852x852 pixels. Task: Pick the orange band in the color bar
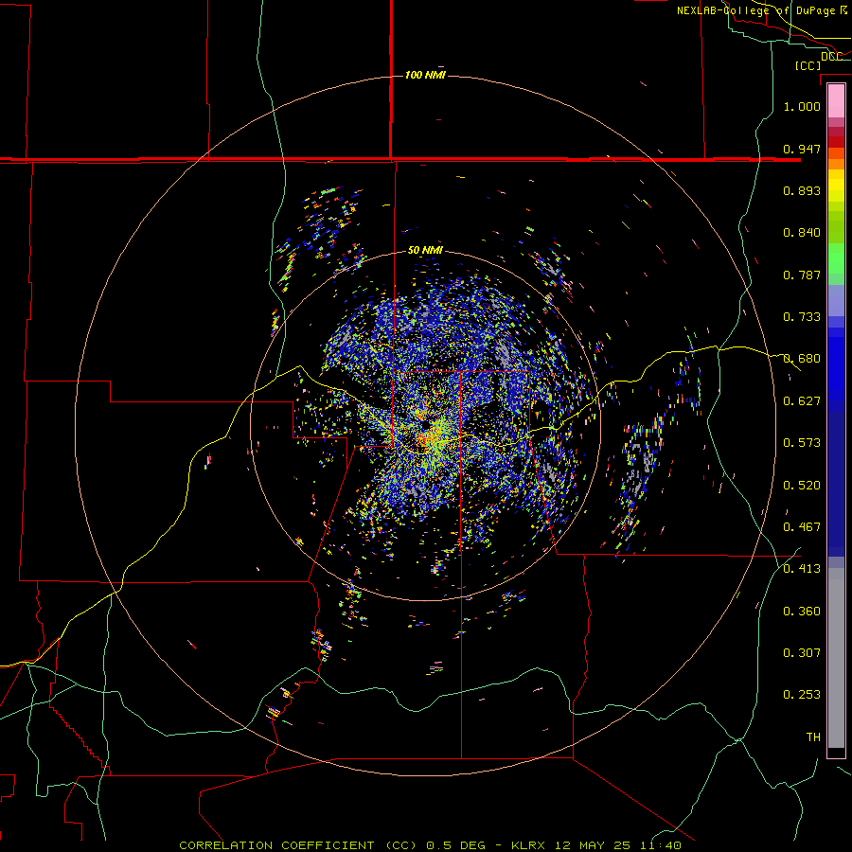coord(836,163)
